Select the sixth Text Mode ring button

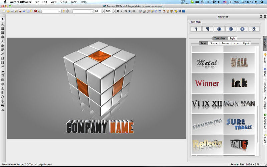tap(254, 29)
